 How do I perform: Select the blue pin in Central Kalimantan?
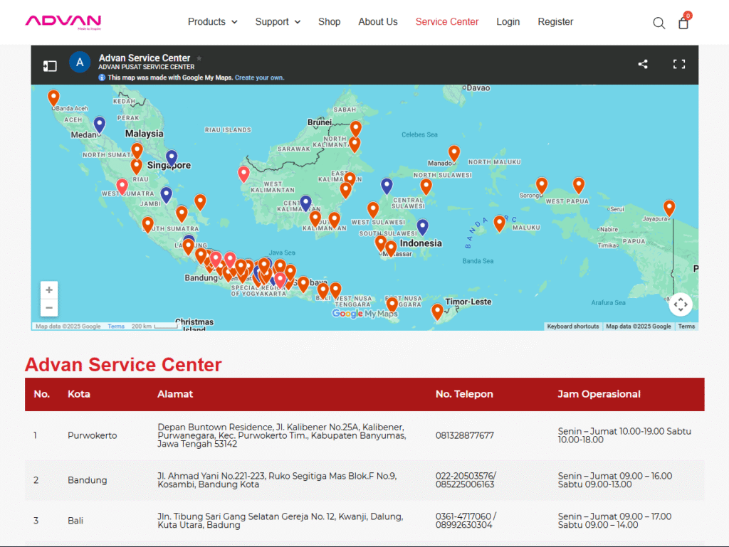[305, 203]
